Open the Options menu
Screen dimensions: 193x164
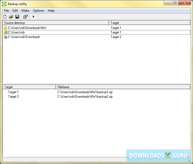click(x=39, y=11)
